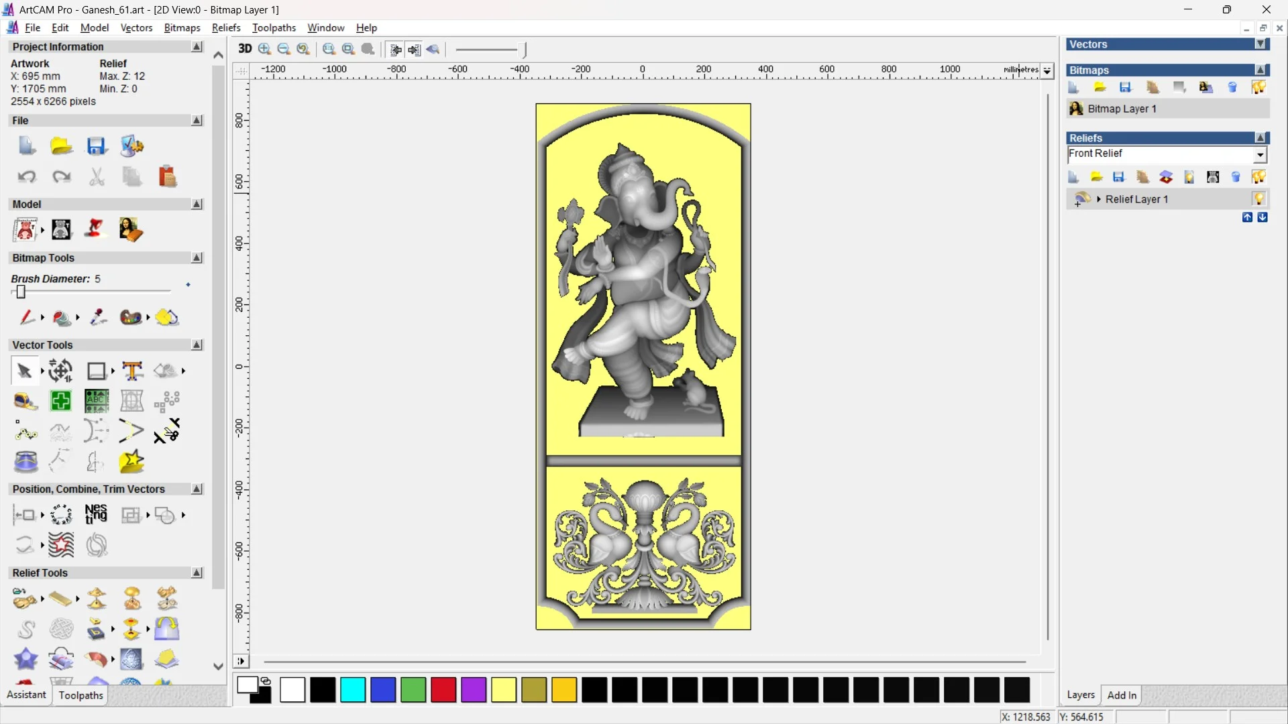The width and height of the screenshot is (1288, 724).
Task: Click the Create Vector Text tool
Action: pos(132,371)
